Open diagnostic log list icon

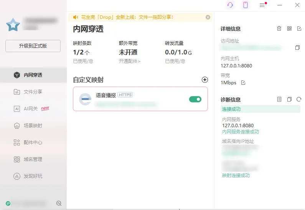coord(279,100)
